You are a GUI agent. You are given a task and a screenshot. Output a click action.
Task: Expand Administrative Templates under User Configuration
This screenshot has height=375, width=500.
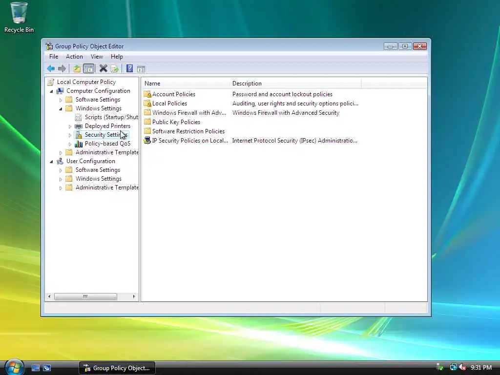[61, 188]
